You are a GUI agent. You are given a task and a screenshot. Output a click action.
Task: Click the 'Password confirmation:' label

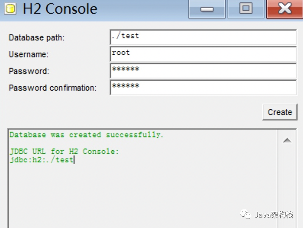[x=52, y=88]
